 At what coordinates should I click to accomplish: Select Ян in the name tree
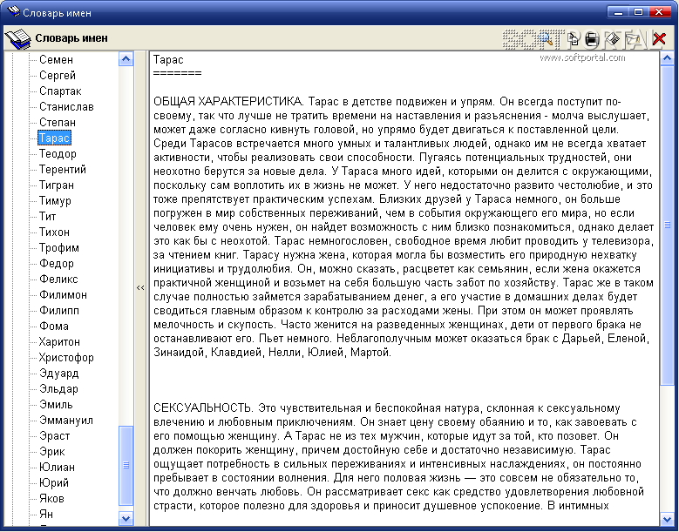tap(46, 515)
